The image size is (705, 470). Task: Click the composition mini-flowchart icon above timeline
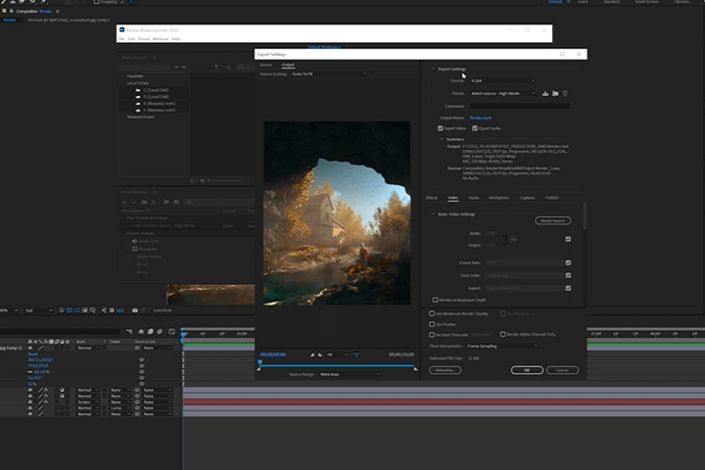(x=129, y=332)
